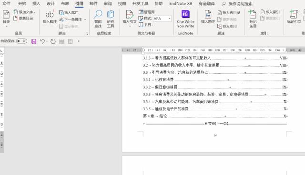Viewport: 305px width, 175px height.
Task: Open 智能查找 smart lookup
Action: pyautogui.click(x=98, y=19)
